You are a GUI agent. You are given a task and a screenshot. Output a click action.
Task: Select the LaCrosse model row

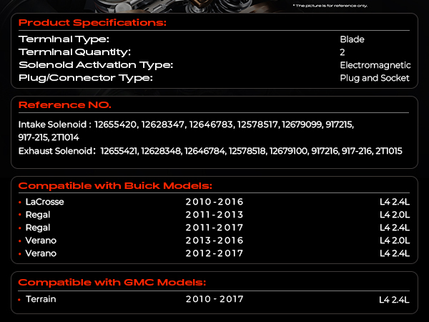pyautogui.click(x=44, y=202)
